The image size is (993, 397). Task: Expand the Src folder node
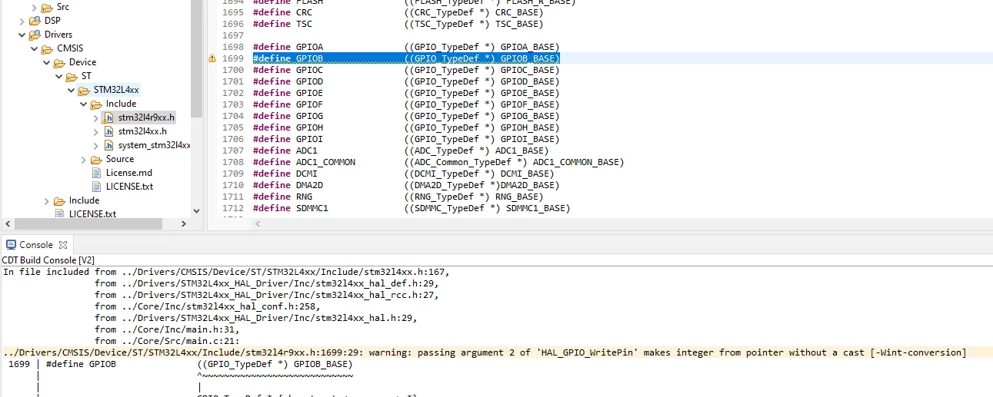coord(34,7)
